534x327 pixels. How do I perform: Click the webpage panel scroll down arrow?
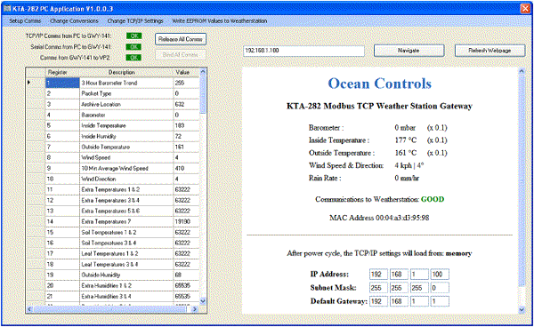click(522, 309)
